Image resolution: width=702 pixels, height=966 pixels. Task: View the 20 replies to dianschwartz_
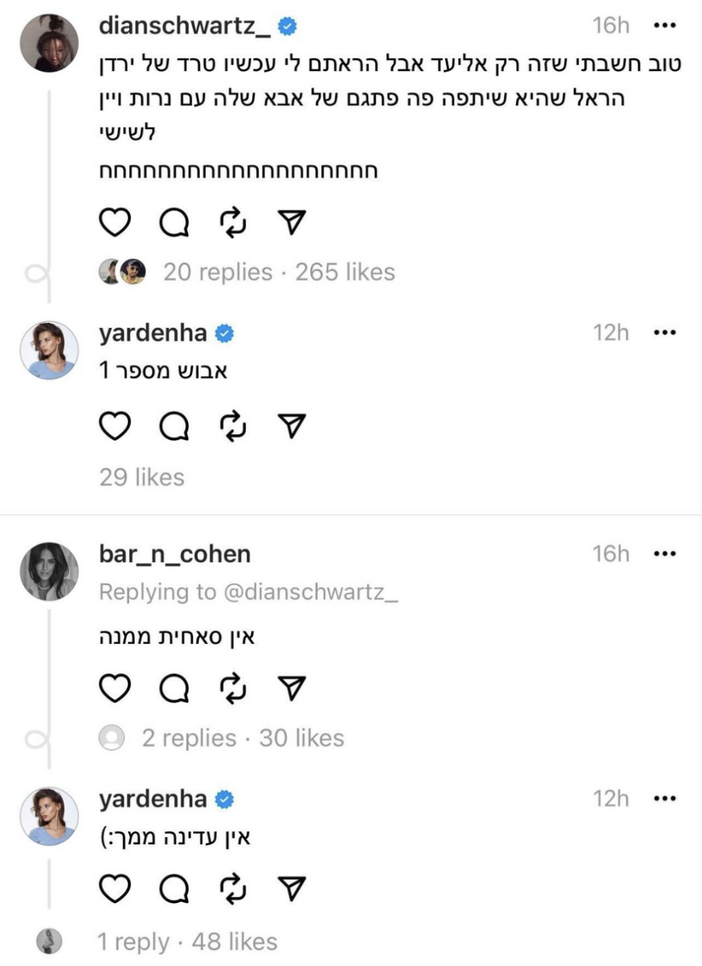218,273
